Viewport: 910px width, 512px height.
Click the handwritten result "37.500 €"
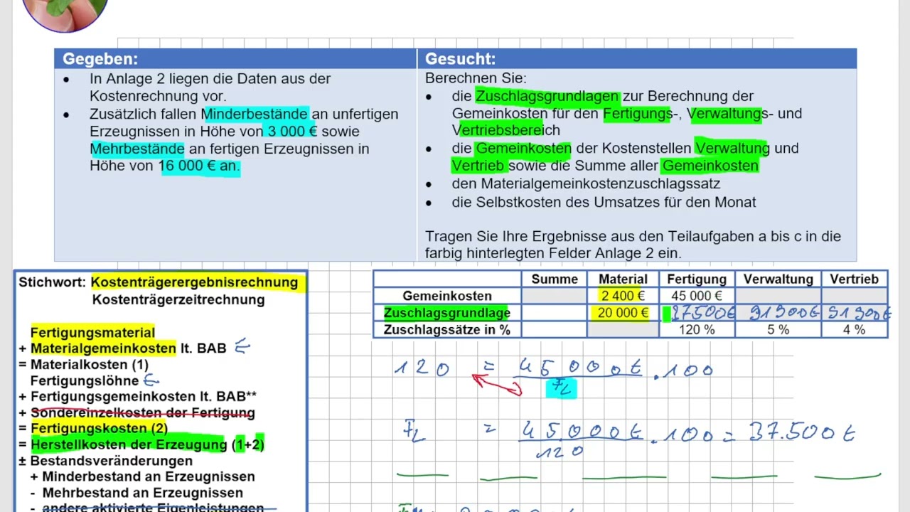click(x=802, y=432)
